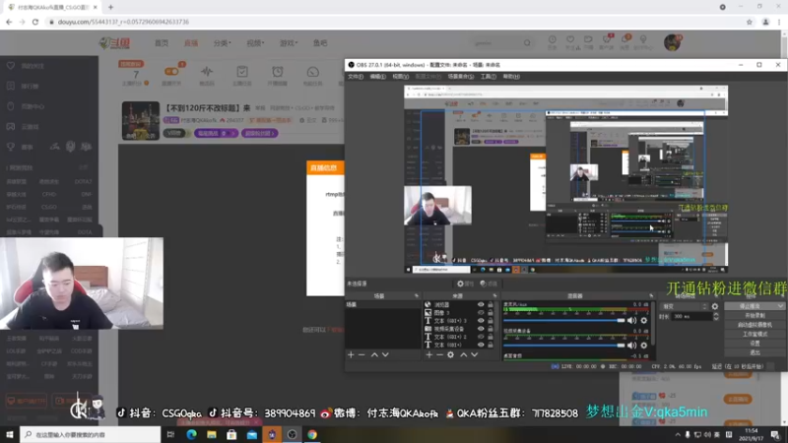788x443 pixels.
Task: Switch the Douyu 直播开关 orange toggle
Action: click(x=171, y=72)
